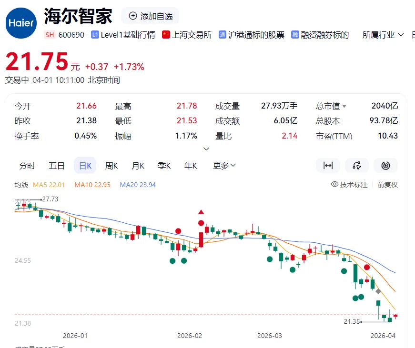The height and width of the screenshot is (348, 415).
Task: Click the plus icon in 添加自选
Action: pos(132,16)
